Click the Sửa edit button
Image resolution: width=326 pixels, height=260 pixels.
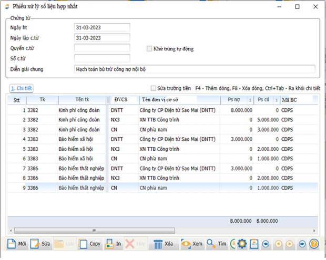(41, 244)
